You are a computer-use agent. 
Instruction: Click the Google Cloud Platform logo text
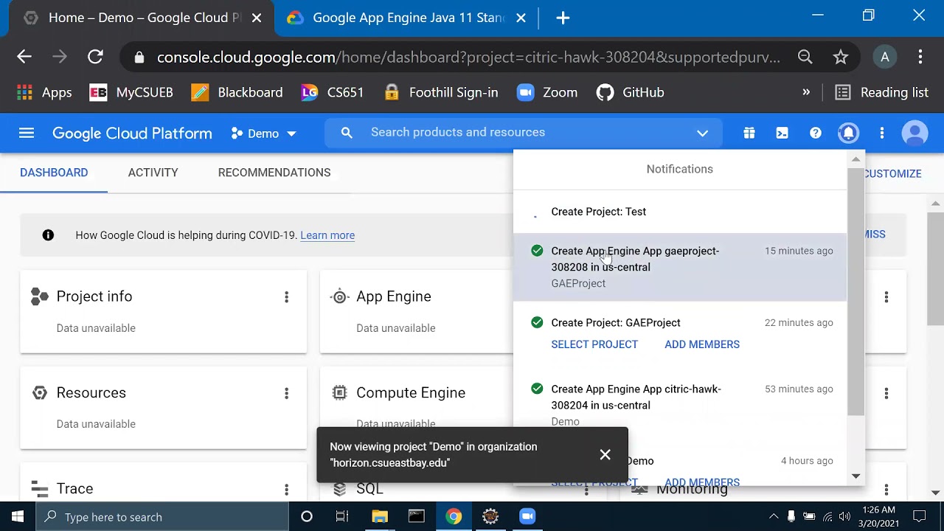pos(132,133)
